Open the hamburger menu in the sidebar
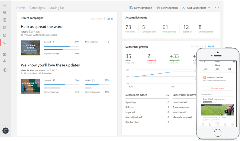Viewport: 240px width, 141px height. pos(5,5)
